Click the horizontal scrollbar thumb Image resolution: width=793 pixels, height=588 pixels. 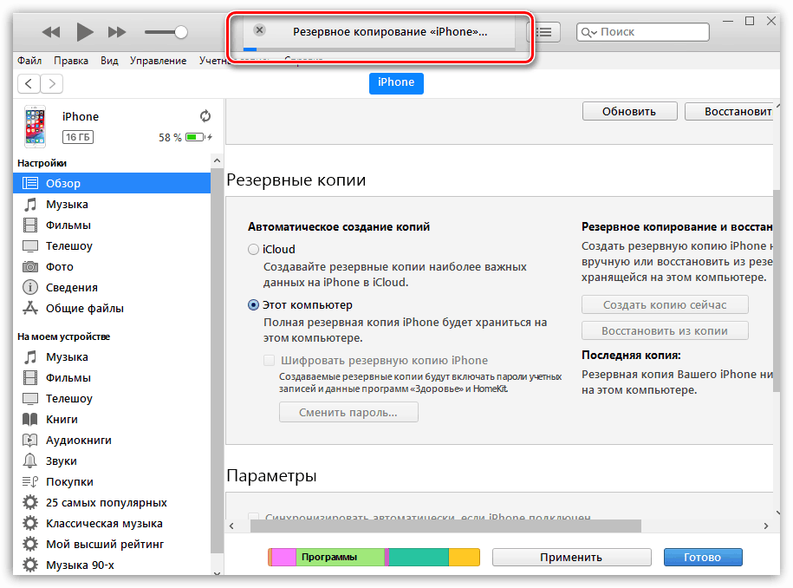(x=445, y=526)
